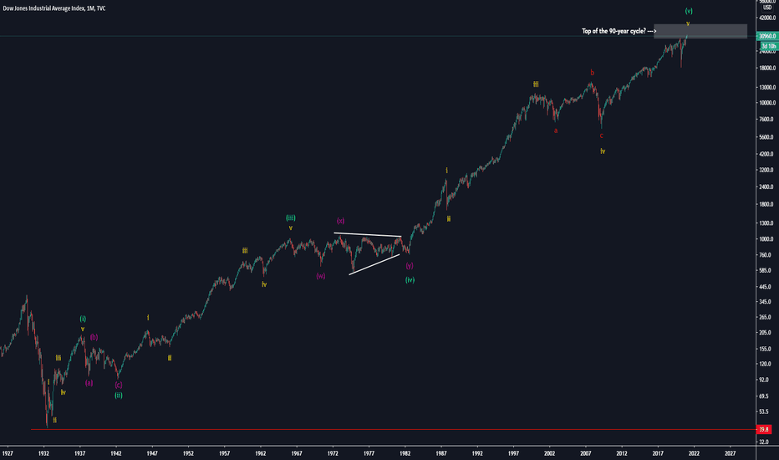The image size is (779, 460).
Task: Click the 18000.0 price axis label
Action: pyautogui.click(x=766, y=68)
